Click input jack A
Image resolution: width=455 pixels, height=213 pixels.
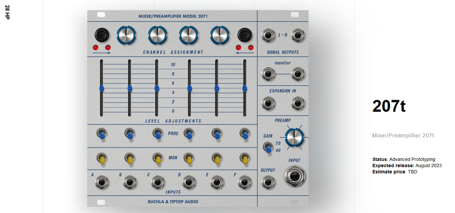[102, 182]
